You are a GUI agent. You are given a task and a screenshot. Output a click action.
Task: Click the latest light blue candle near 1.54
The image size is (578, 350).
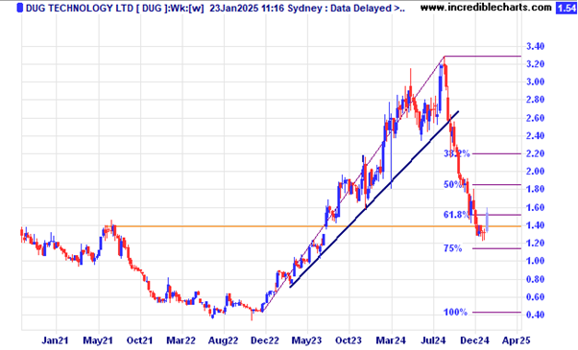[x=487, y=221]
